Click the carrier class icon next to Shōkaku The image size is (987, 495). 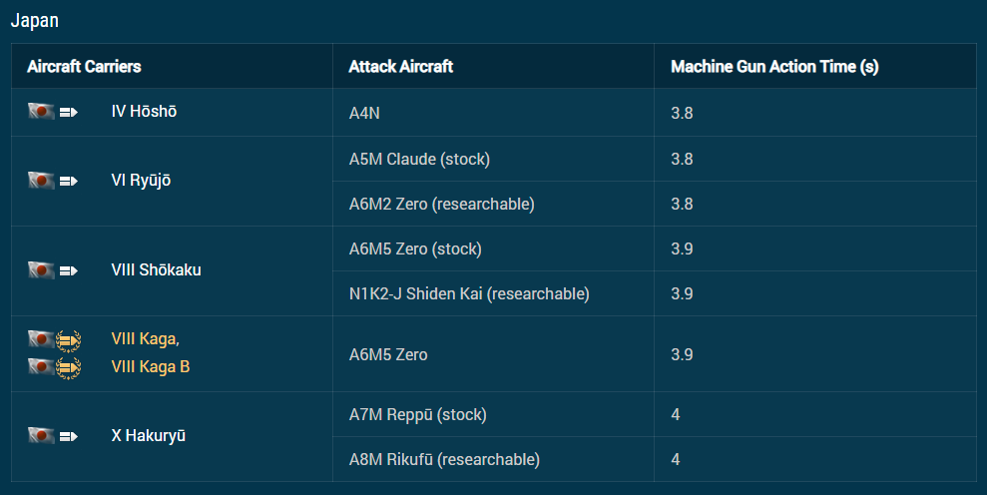[69, 271]
